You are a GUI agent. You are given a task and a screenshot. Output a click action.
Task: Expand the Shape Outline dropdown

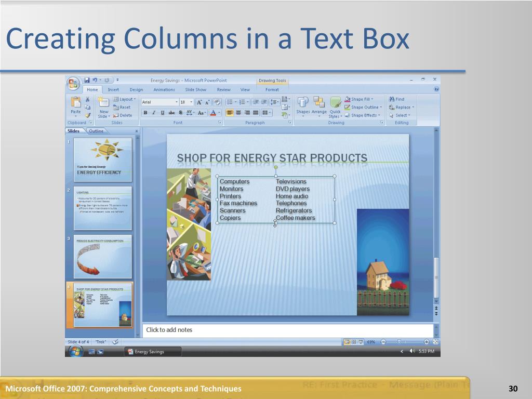363,107
